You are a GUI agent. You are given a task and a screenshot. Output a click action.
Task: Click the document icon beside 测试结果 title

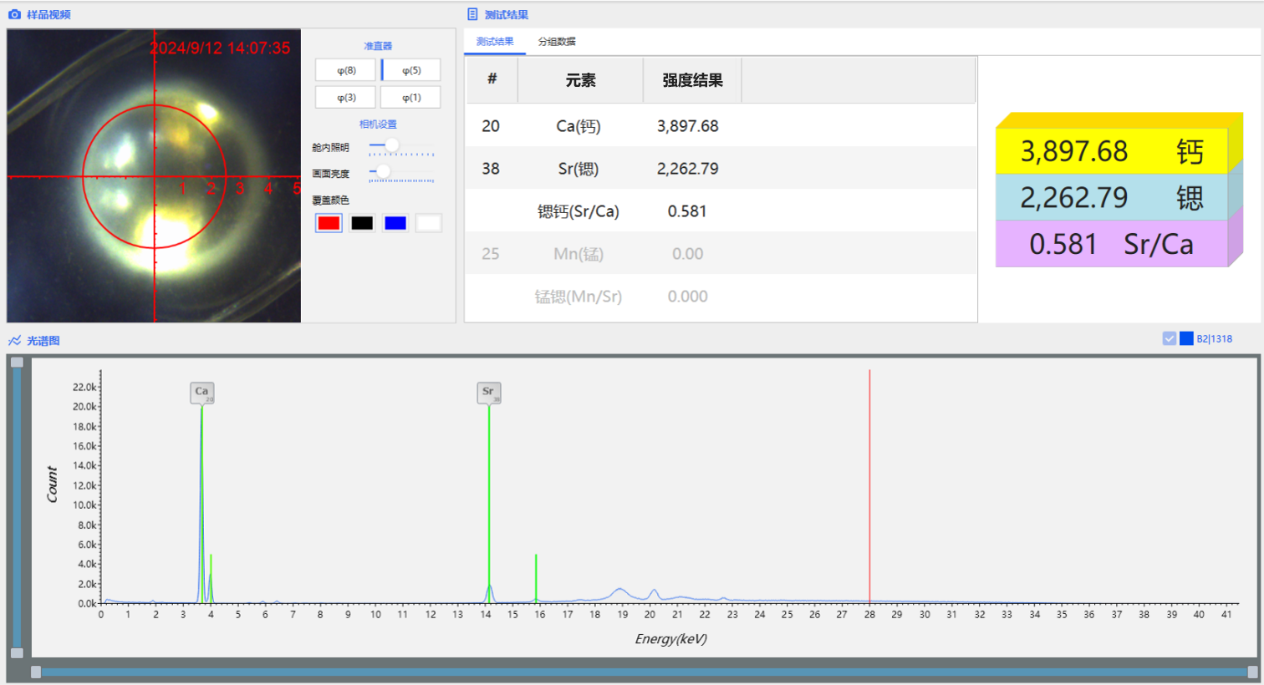(471, 14)
